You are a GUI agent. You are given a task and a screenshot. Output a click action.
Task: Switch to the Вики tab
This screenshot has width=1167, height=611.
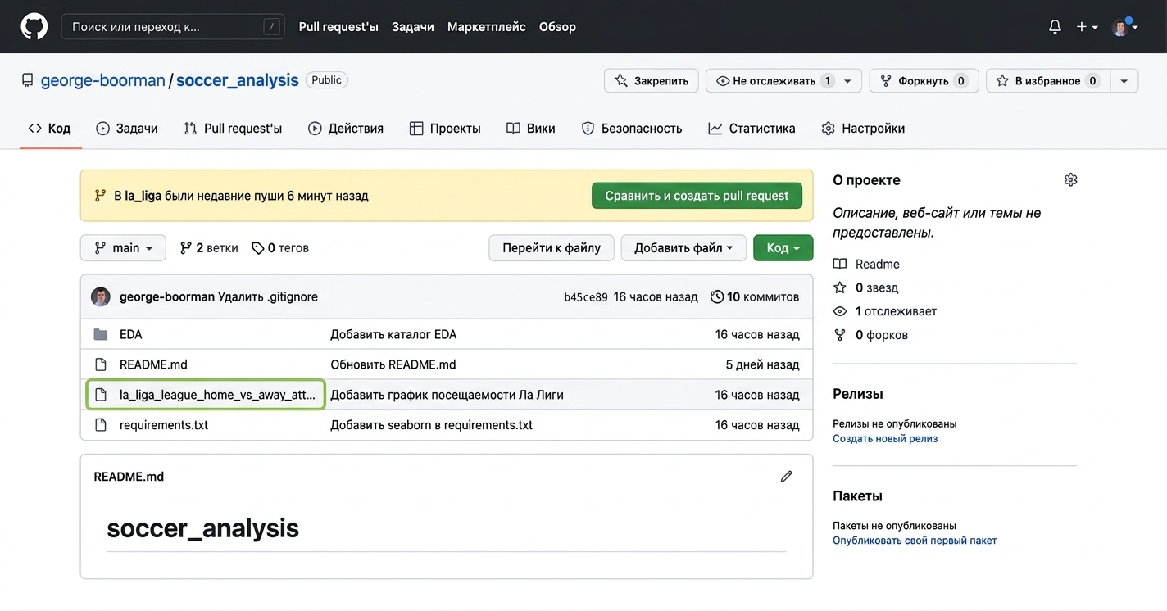coord(531,129)
